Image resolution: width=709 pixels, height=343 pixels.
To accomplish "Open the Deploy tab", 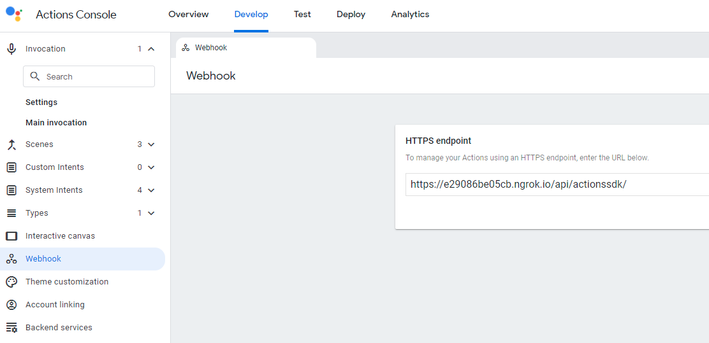I will pos(351,15).
